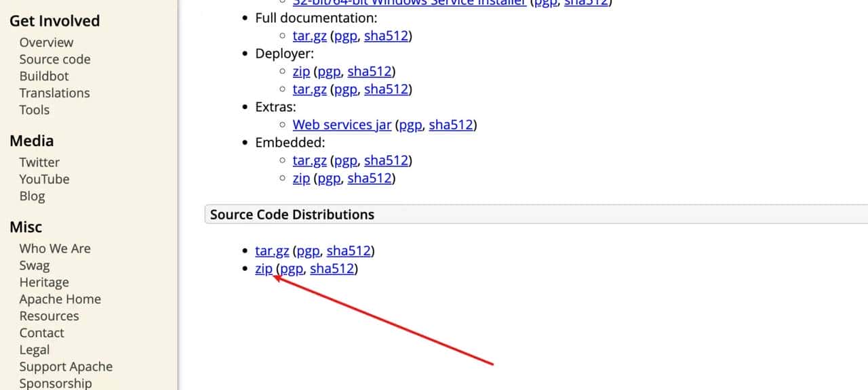This screenshot has width=868, height=390.
Task: Select the 'Full documentation:' list label
Action: pos(317,18)
